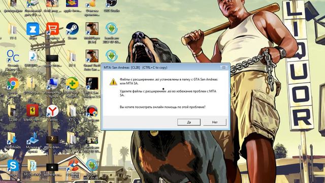Open the OBS Studio shortcut
Viewport: 325px width, 183px height.
tap(112, 3)
